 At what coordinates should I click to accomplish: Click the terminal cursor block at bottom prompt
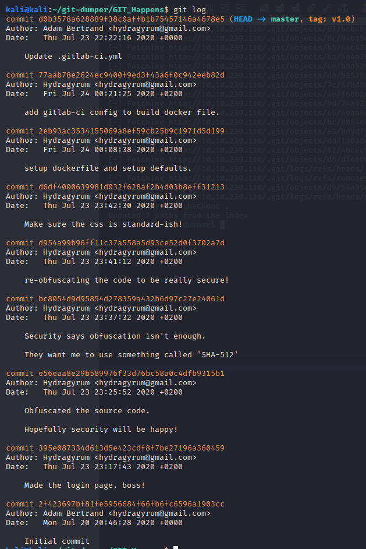point(175,547)
